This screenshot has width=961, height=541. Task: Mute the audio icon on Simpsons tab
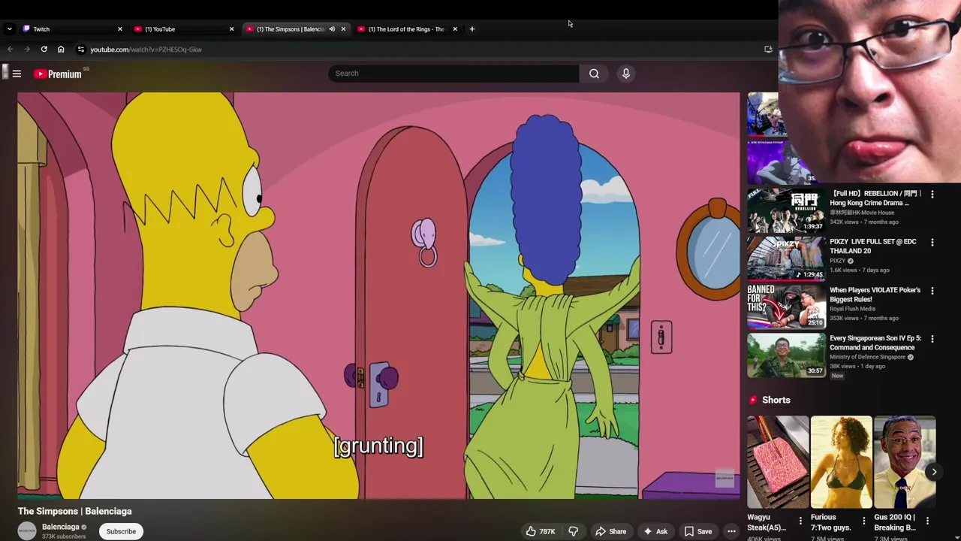click(332, 29)
